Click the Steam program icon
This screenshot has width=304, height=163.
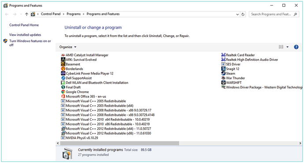pyautogui.click(x=223, y=74)
